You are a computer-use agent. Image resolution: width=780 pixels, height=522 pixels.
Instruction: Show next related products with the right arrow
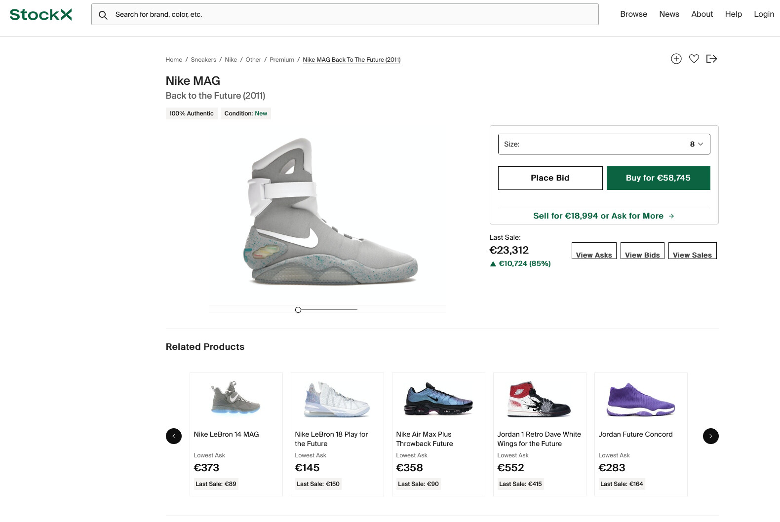(x=711, y=436)
